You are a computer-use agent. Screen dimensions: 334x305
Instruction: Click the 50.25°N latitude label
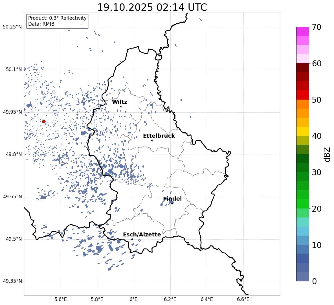tap(12, 27)
